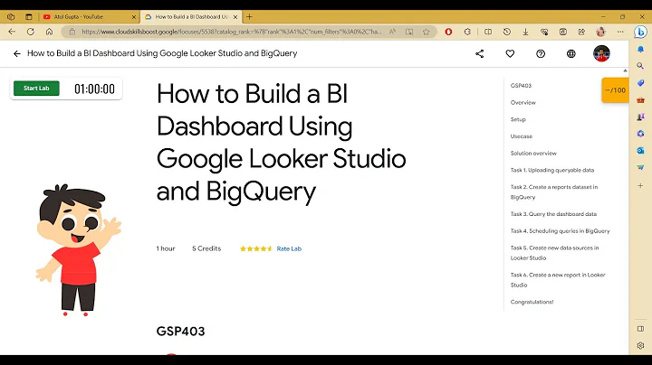Click the share icon in lab header

[x=479, y=53]
